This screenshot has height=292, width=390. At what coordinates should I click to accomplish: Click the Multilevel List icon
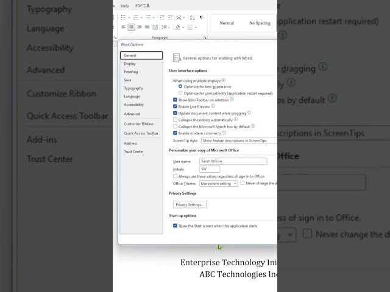point(148,18)
